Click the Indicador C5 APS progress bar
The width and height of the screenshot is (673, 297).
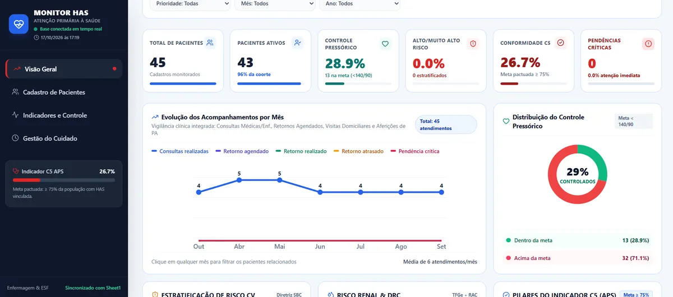(x=64, y=180)
